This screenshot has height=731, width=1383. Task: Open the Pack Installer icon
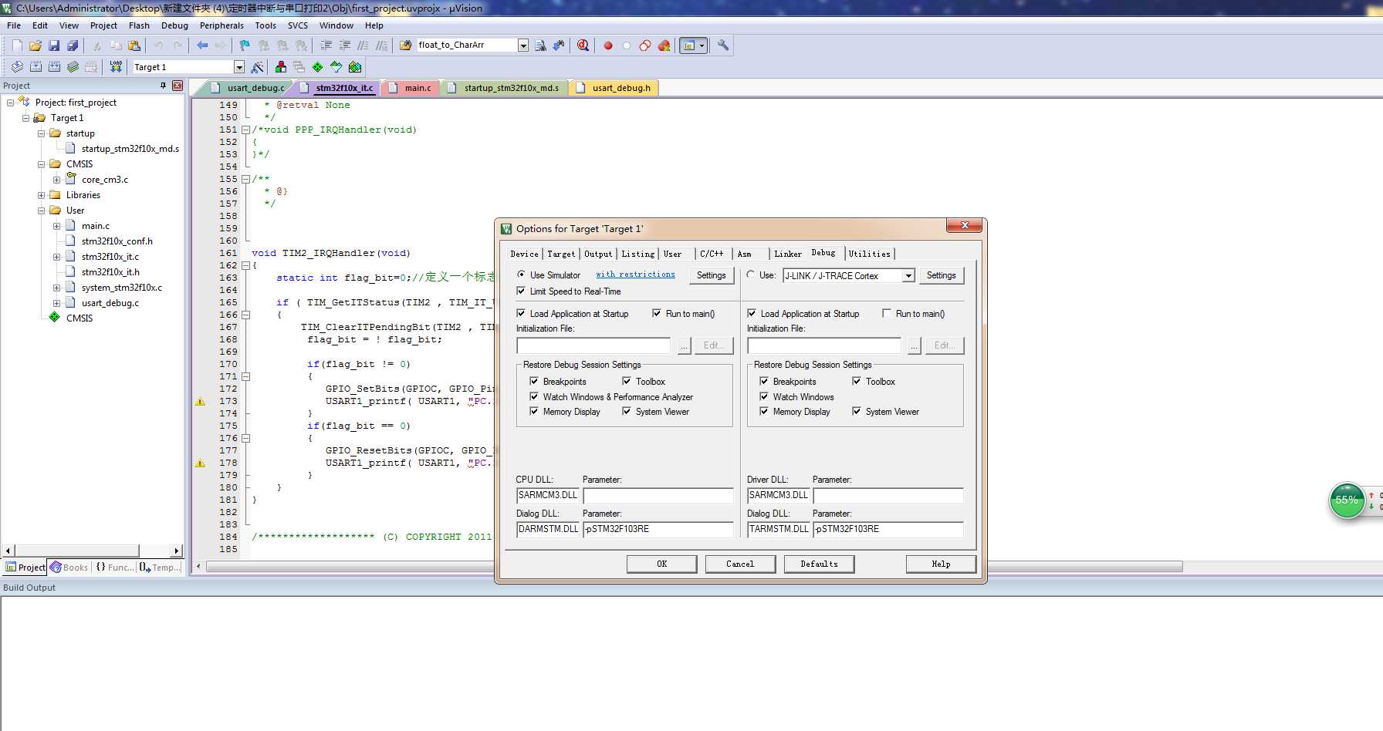click(x=355, y=67)
